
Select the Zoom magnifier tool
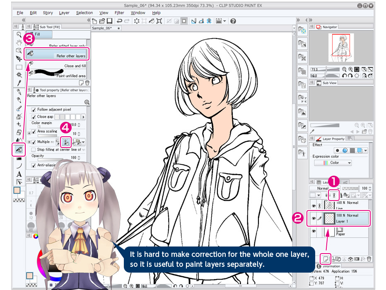(19, 35)
